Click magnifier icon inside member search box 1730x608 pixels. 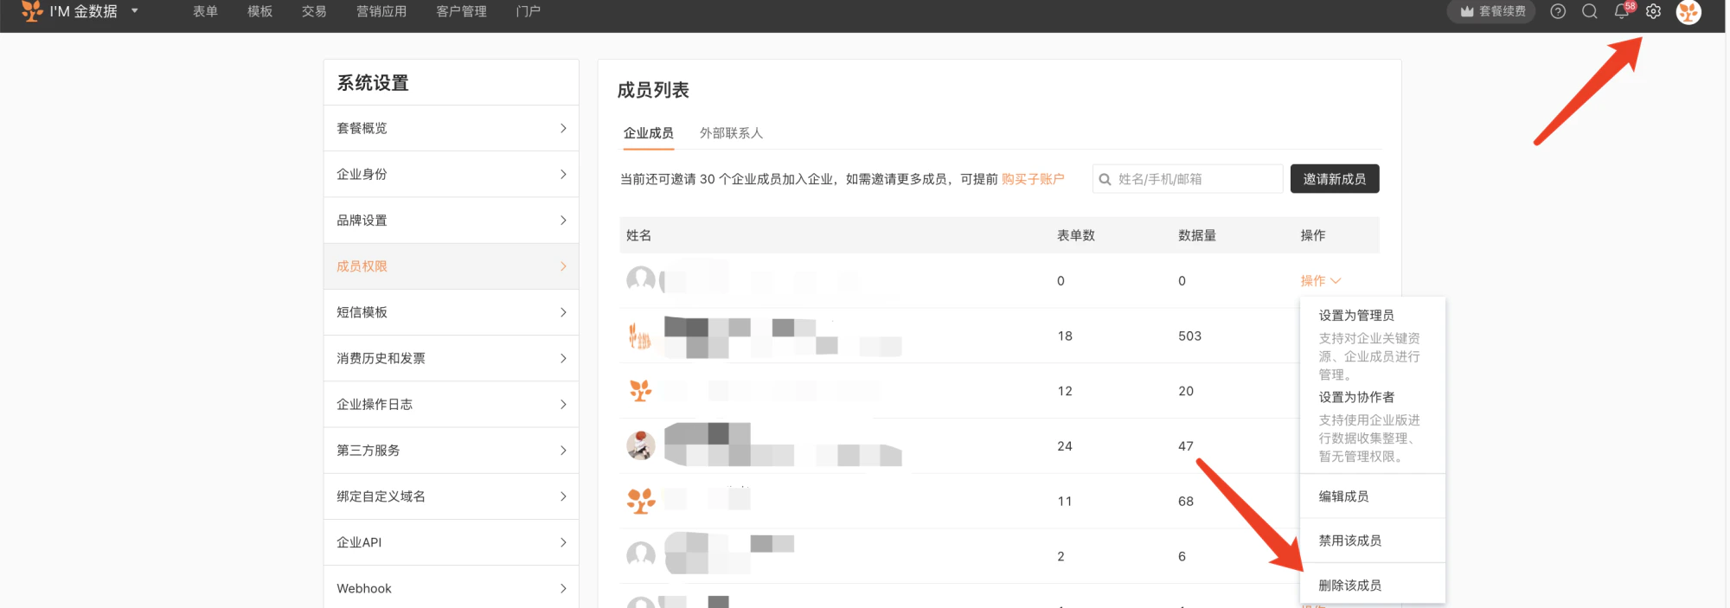tap(1105, 179)
